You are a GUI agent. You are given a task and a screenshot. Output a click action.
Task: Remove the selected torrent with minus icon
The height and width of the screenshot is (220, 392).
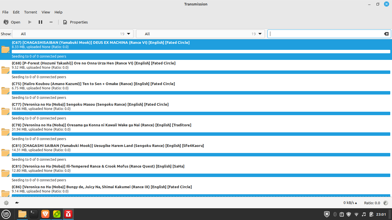click(51, 22)
